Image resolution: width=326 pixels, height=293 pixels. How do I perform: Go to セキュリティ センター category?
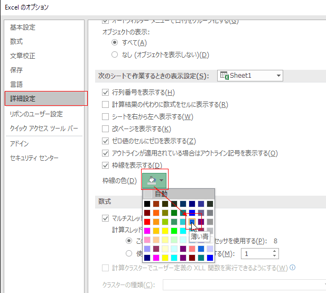pyautogui.click(x=34, y=158)
